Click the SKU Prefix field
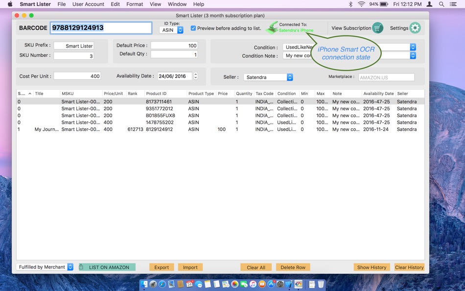The height and width of the screenshot is (291, 465). point(74,46)
